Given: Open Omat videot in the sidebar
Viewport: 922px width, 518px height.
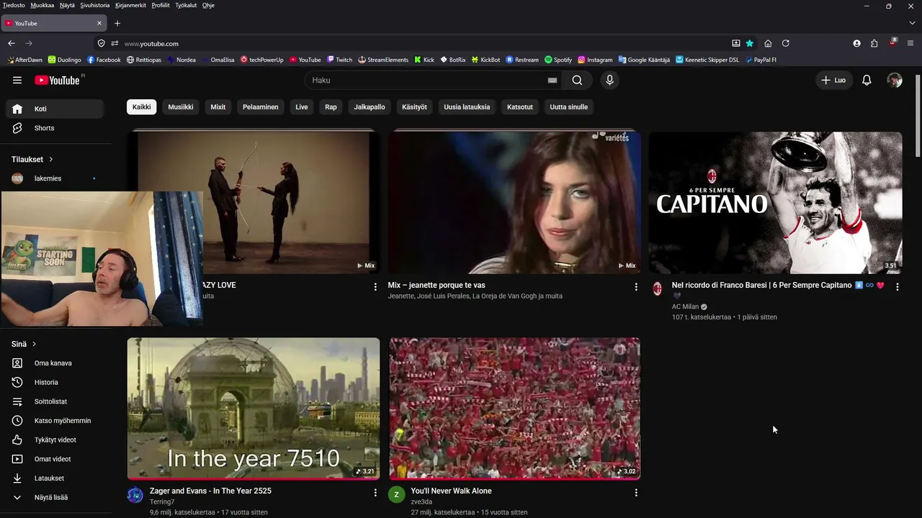Looking at the screenshot, I should coord(55,459).
